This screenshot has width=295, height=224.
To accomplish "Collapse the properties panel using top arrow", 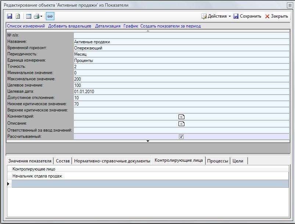I will click(148, 31).
